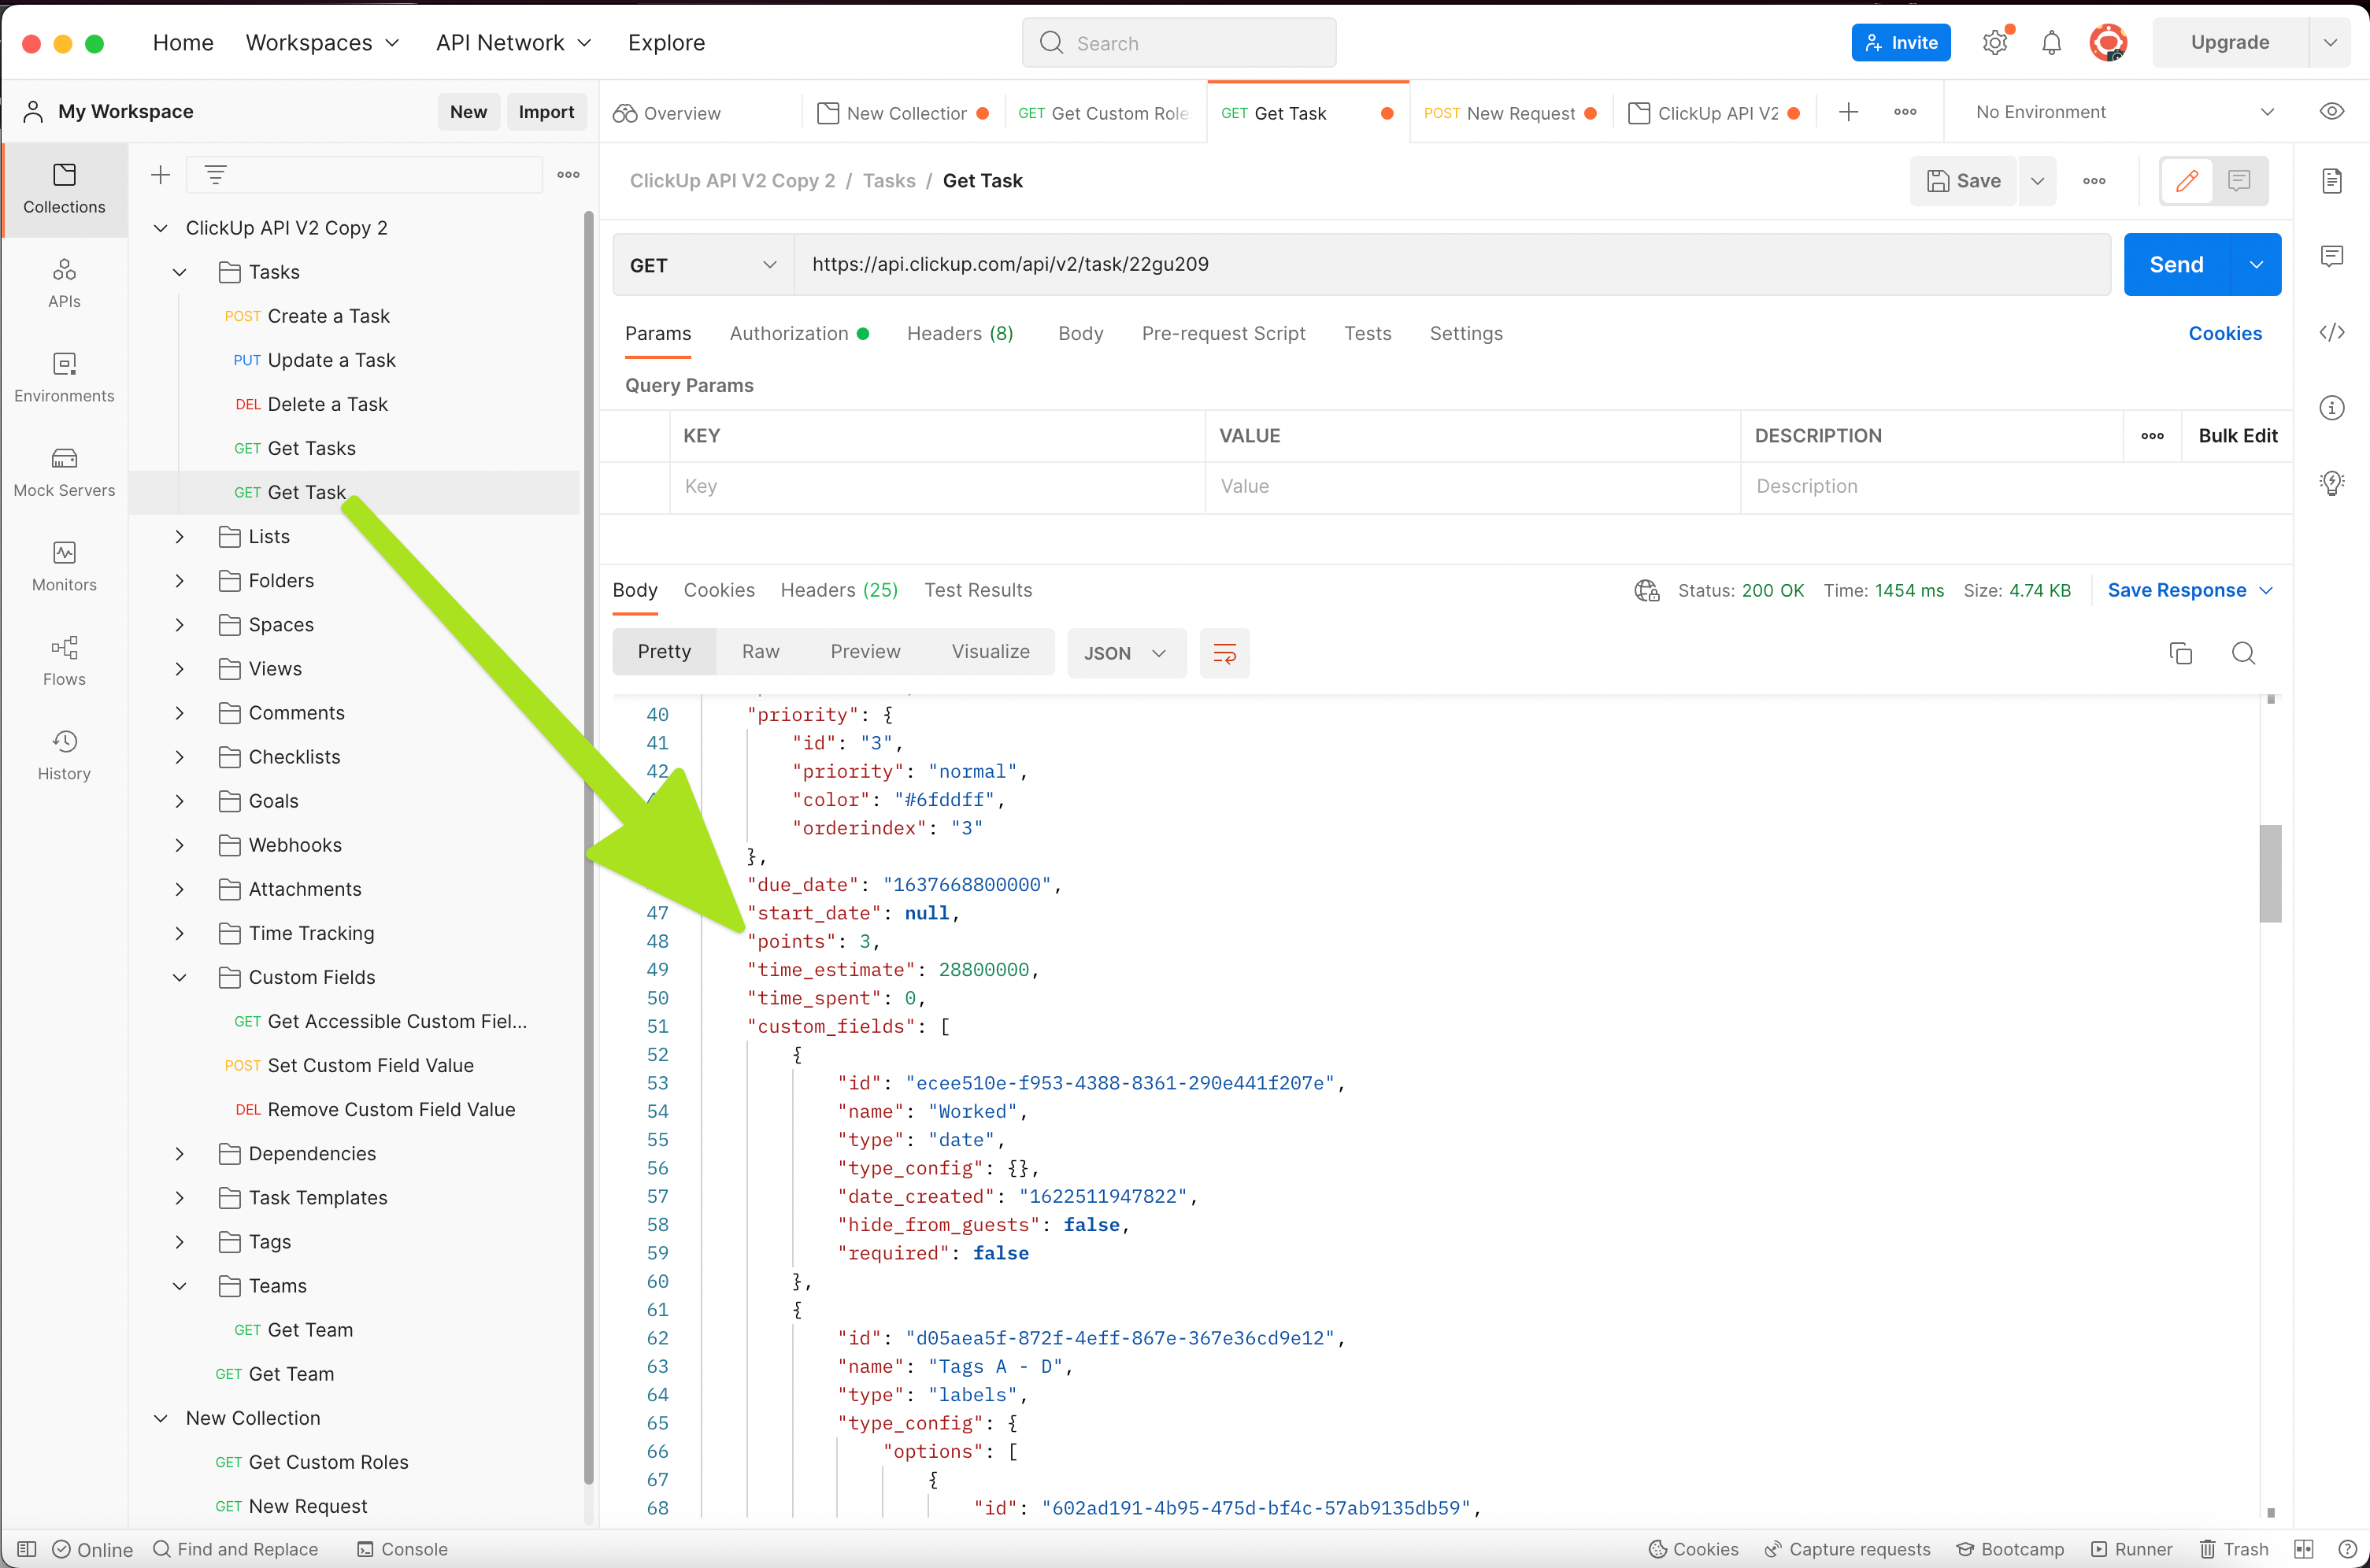
Task: Add a new collection with plus icon
Action: point(160,175)
